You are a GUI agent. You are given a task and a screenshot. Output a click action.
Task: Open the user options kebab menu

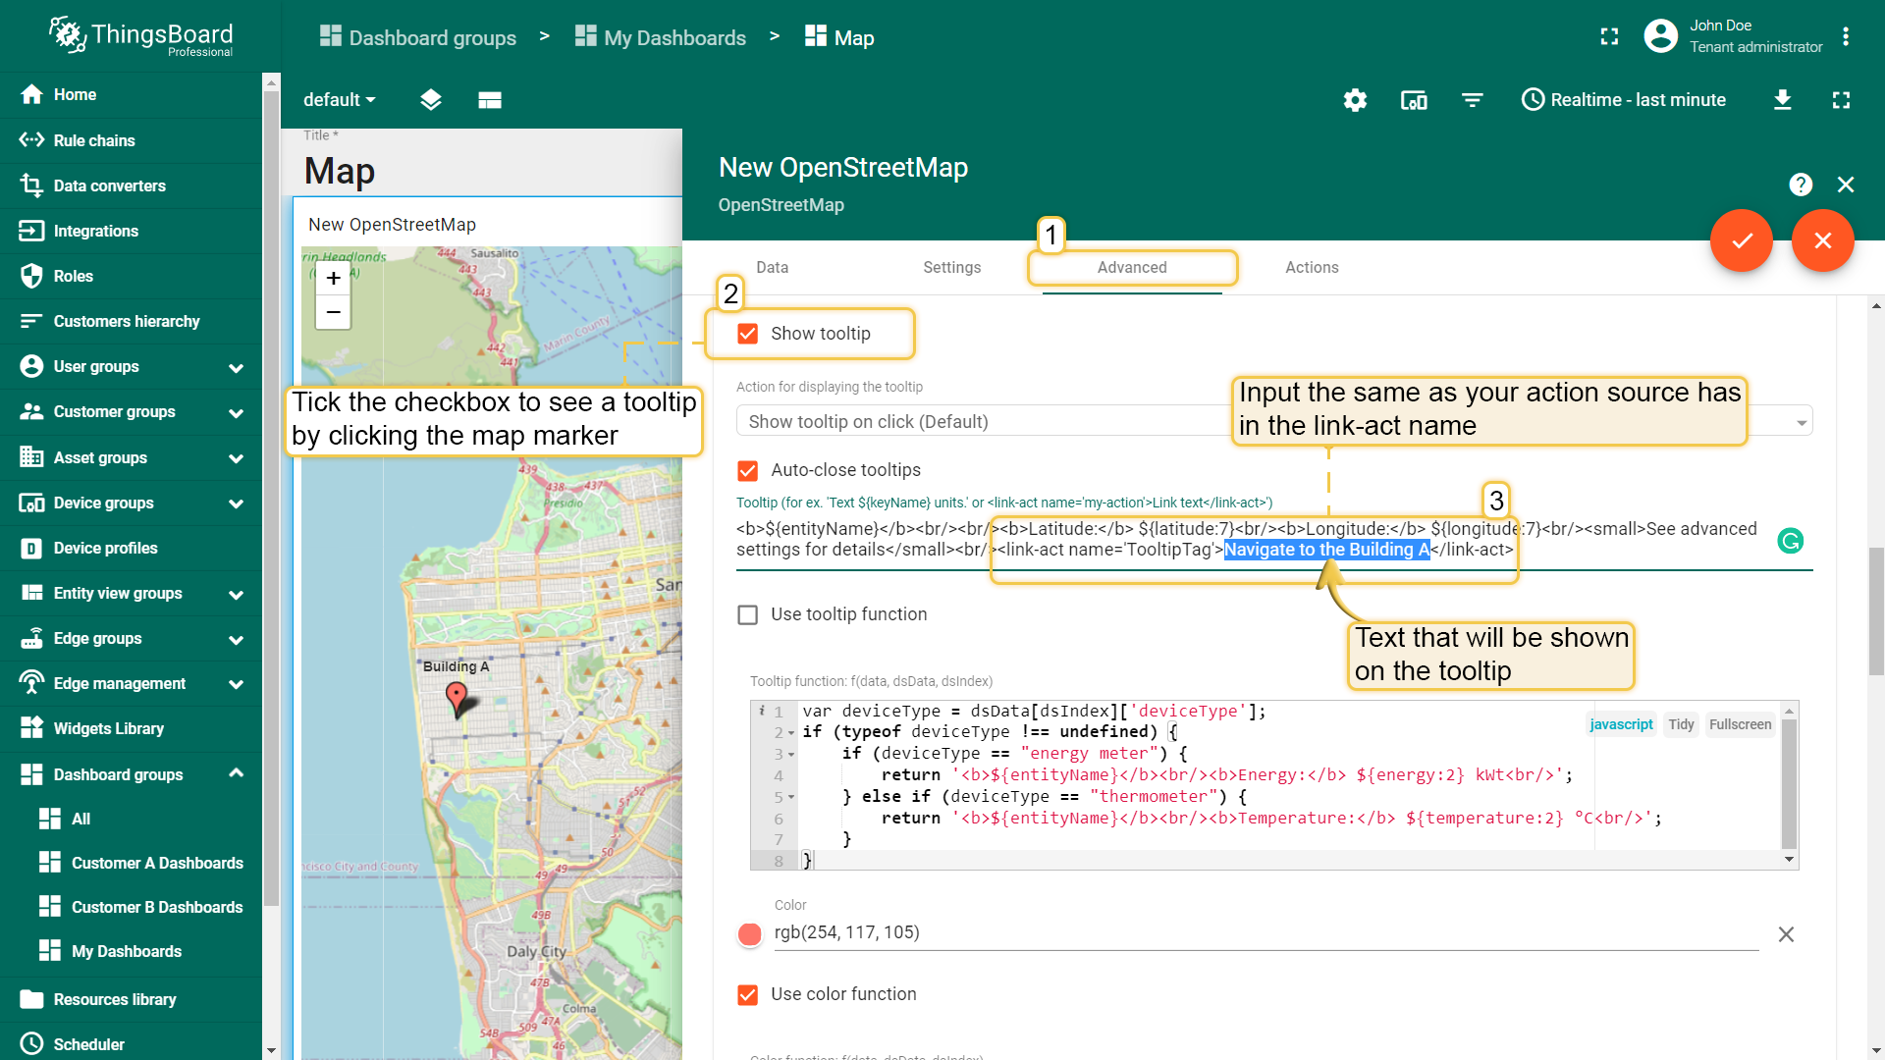click(1846, 36)
